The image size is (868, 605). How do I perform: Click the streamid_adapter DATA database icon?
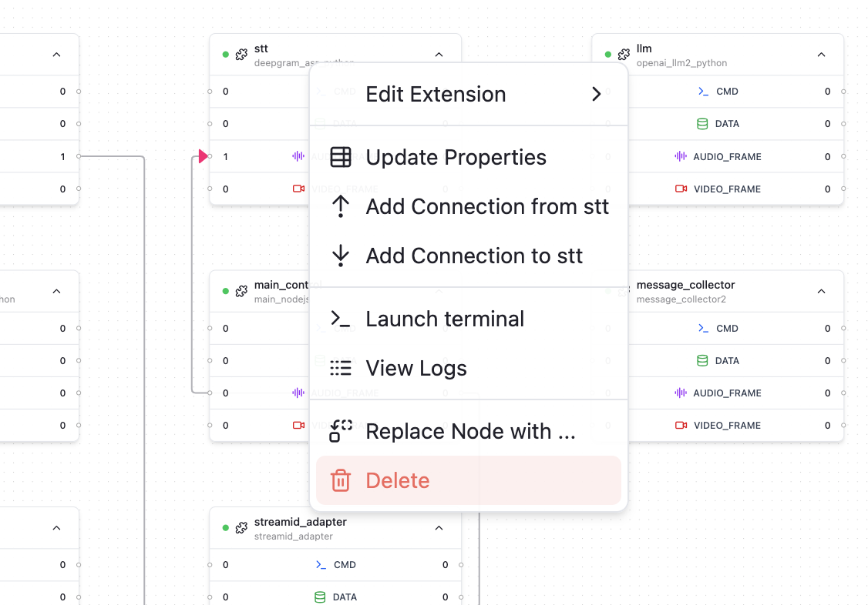pyautogui.click(x=320, y=597)
